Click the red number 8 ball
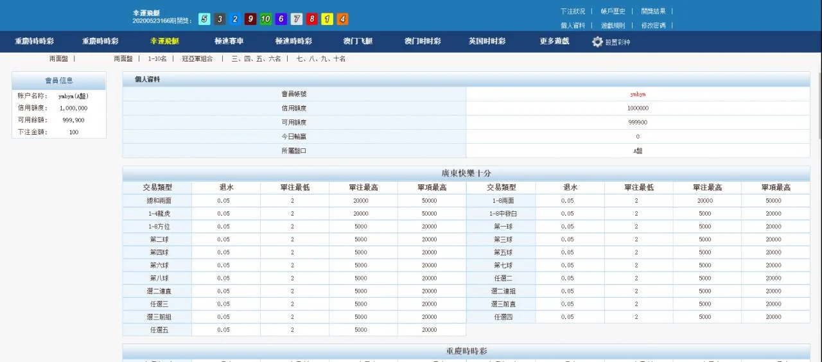 312,19
